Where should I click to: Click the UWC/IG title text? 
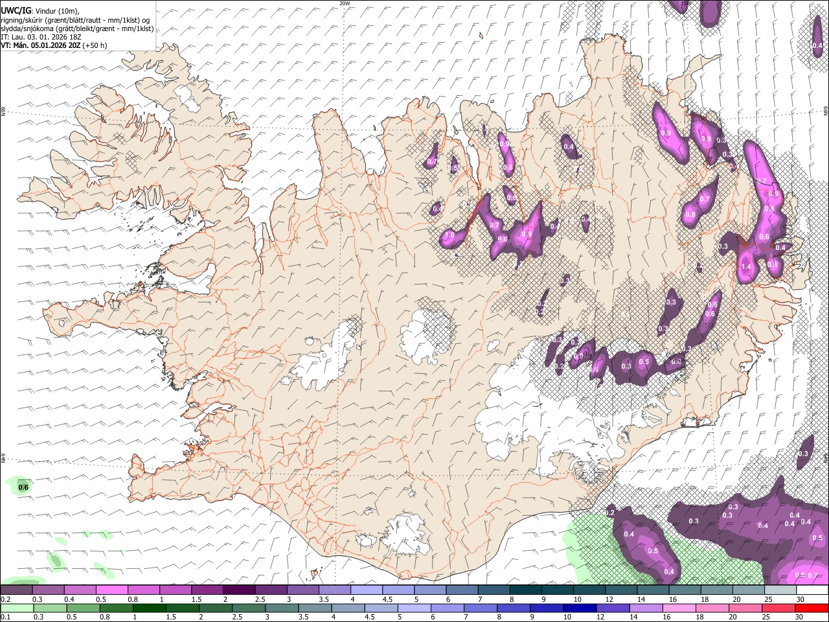tap(16, 10)
